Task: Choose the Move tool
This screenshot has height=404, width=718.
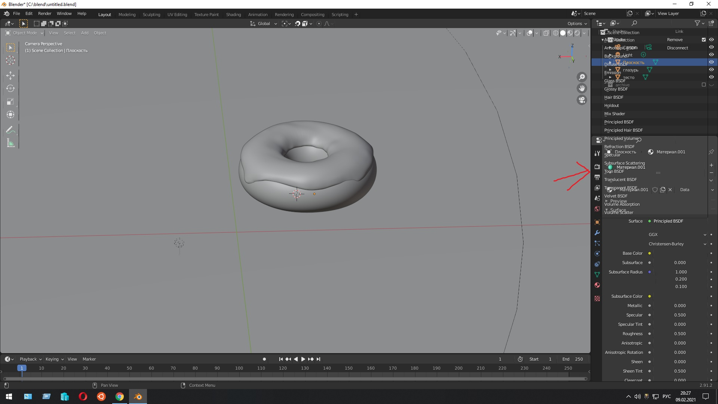Action: point(10,76)
